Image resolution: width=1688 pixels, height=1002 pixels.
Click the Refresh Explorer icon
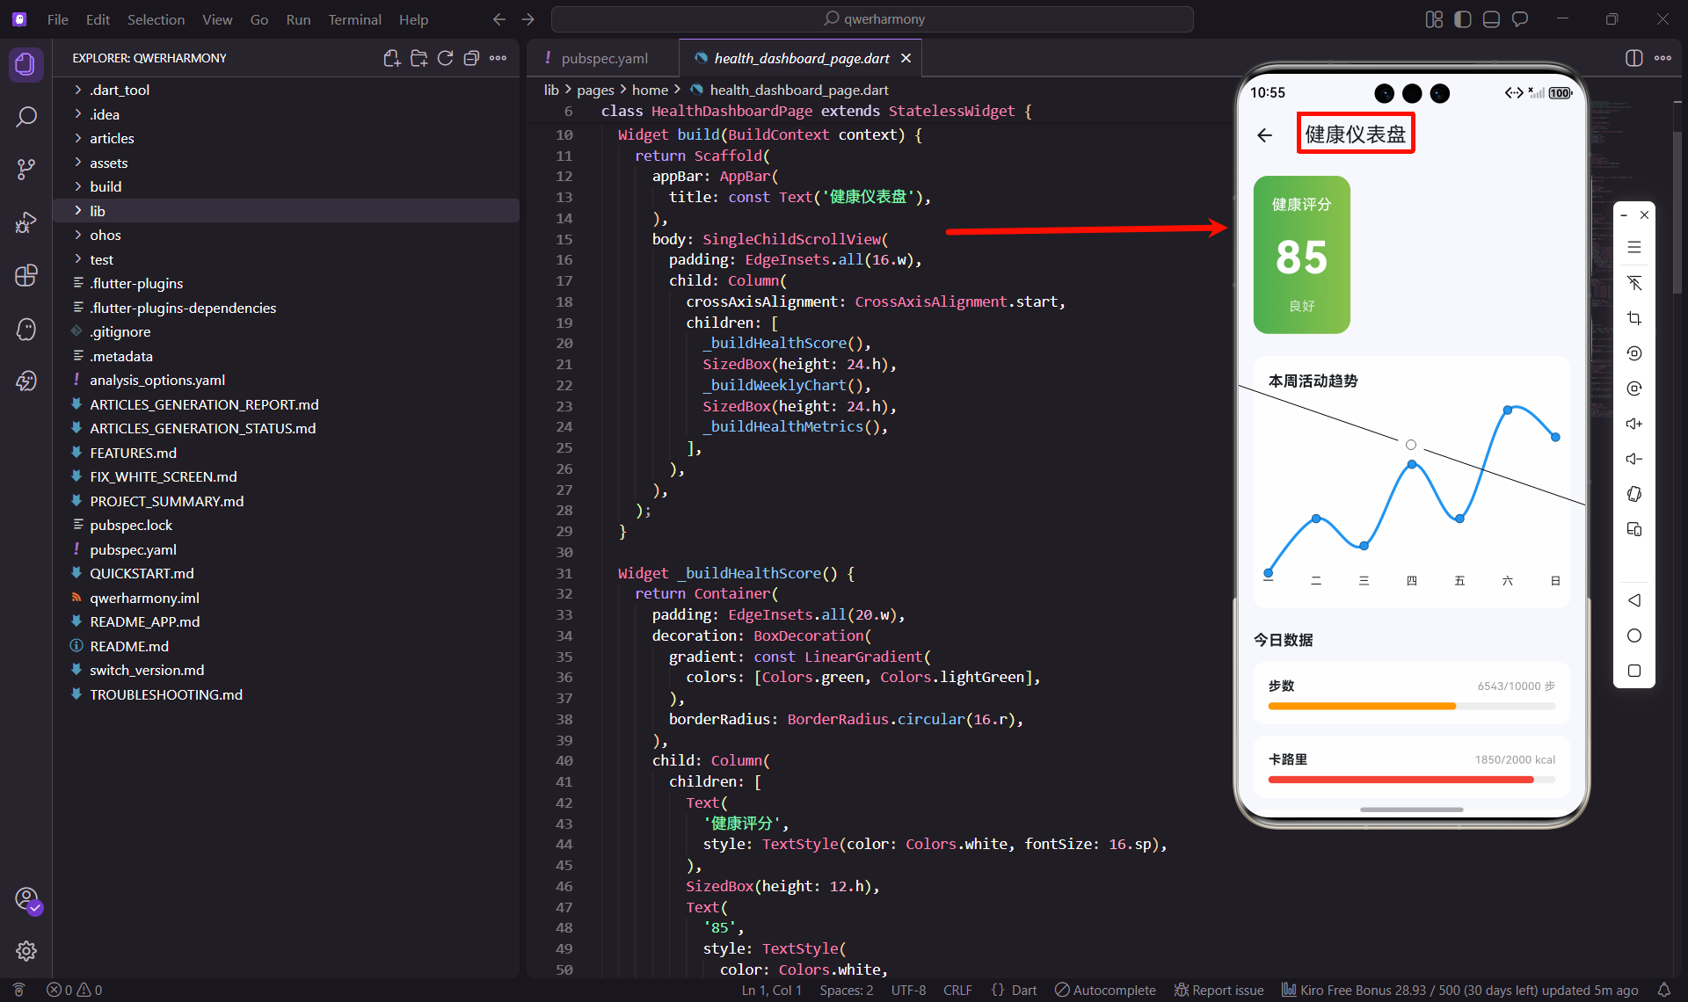pyautogui.click(x=445, y=58)
